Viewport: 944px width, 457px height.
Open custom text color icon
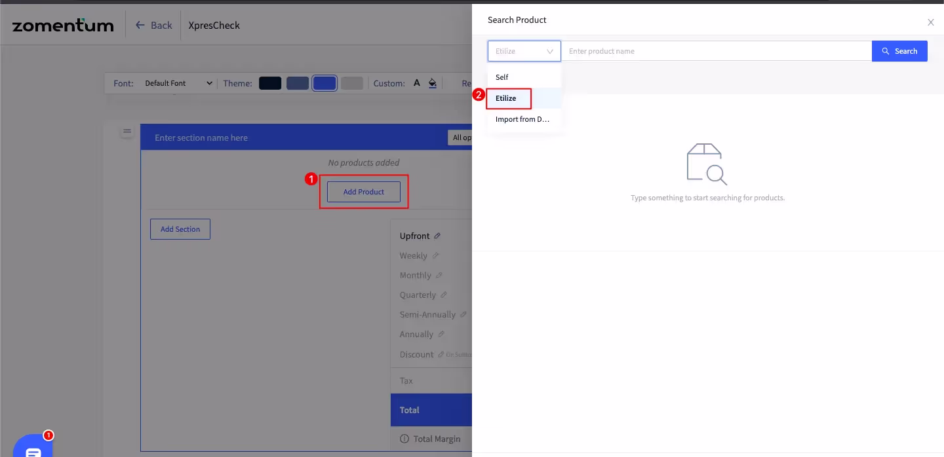[x=416, y=83]
